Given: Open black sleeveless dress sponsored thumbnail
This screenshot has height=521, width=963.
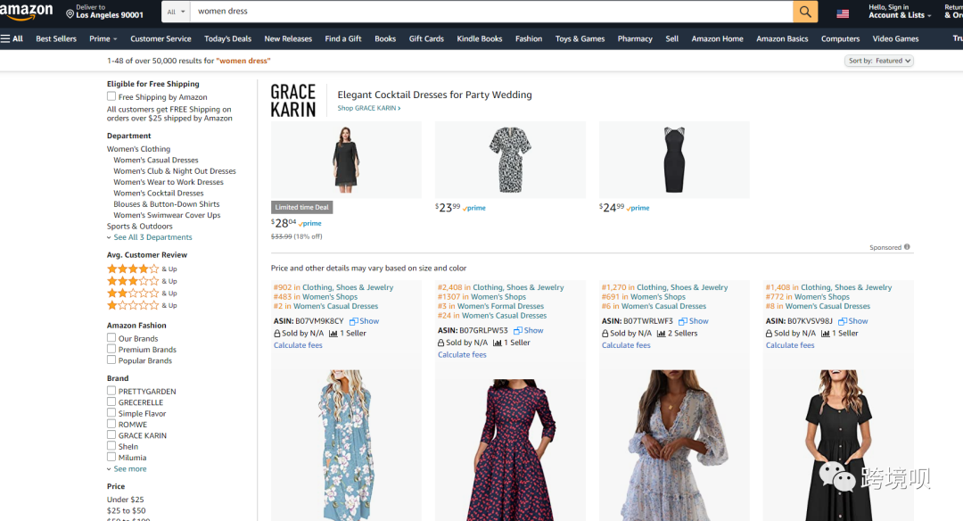Looking at the screenshot, I should tap(674, 160).
